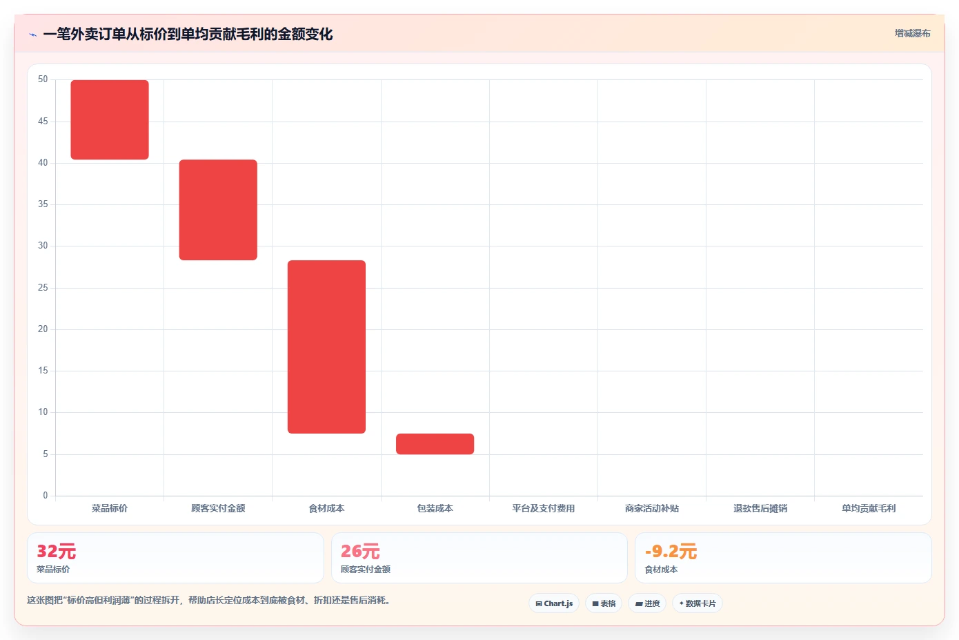
Task: Click the 退款售后摊销 axis label
Action: (760, 508)
